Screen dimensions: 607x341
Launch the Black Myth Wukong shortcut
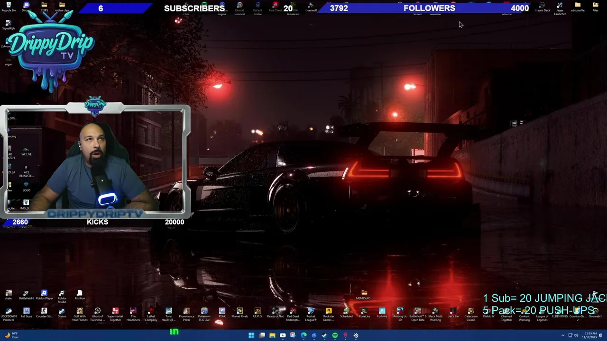[435, 314]
